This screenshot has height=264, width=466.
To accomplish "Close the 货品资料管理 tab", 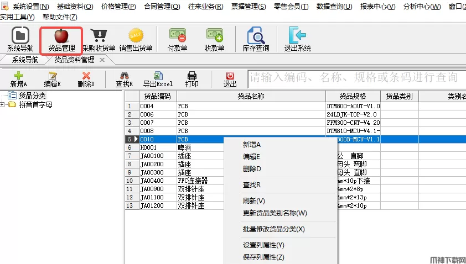I will pos(102,60).
